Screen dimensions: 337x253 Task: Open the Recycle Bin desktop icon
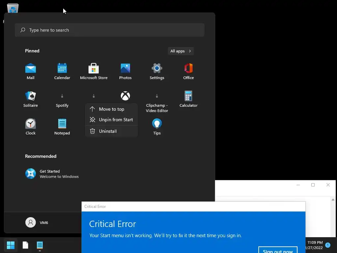pos(13,8)
